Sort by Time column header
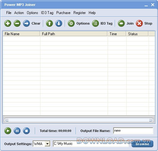Screen dimensions: 158x151 (117, 34)
